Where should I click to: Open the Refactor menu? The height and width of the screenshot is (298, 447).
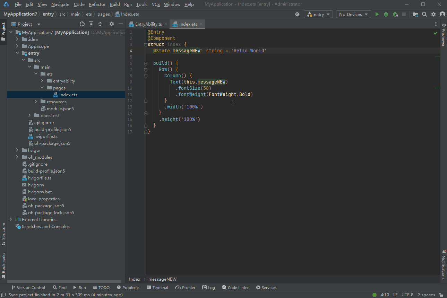pos(97,4)
